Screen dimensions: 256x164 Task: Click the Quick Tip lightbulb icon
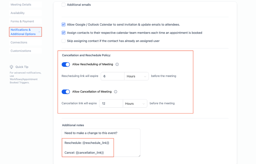coord(11,67)
